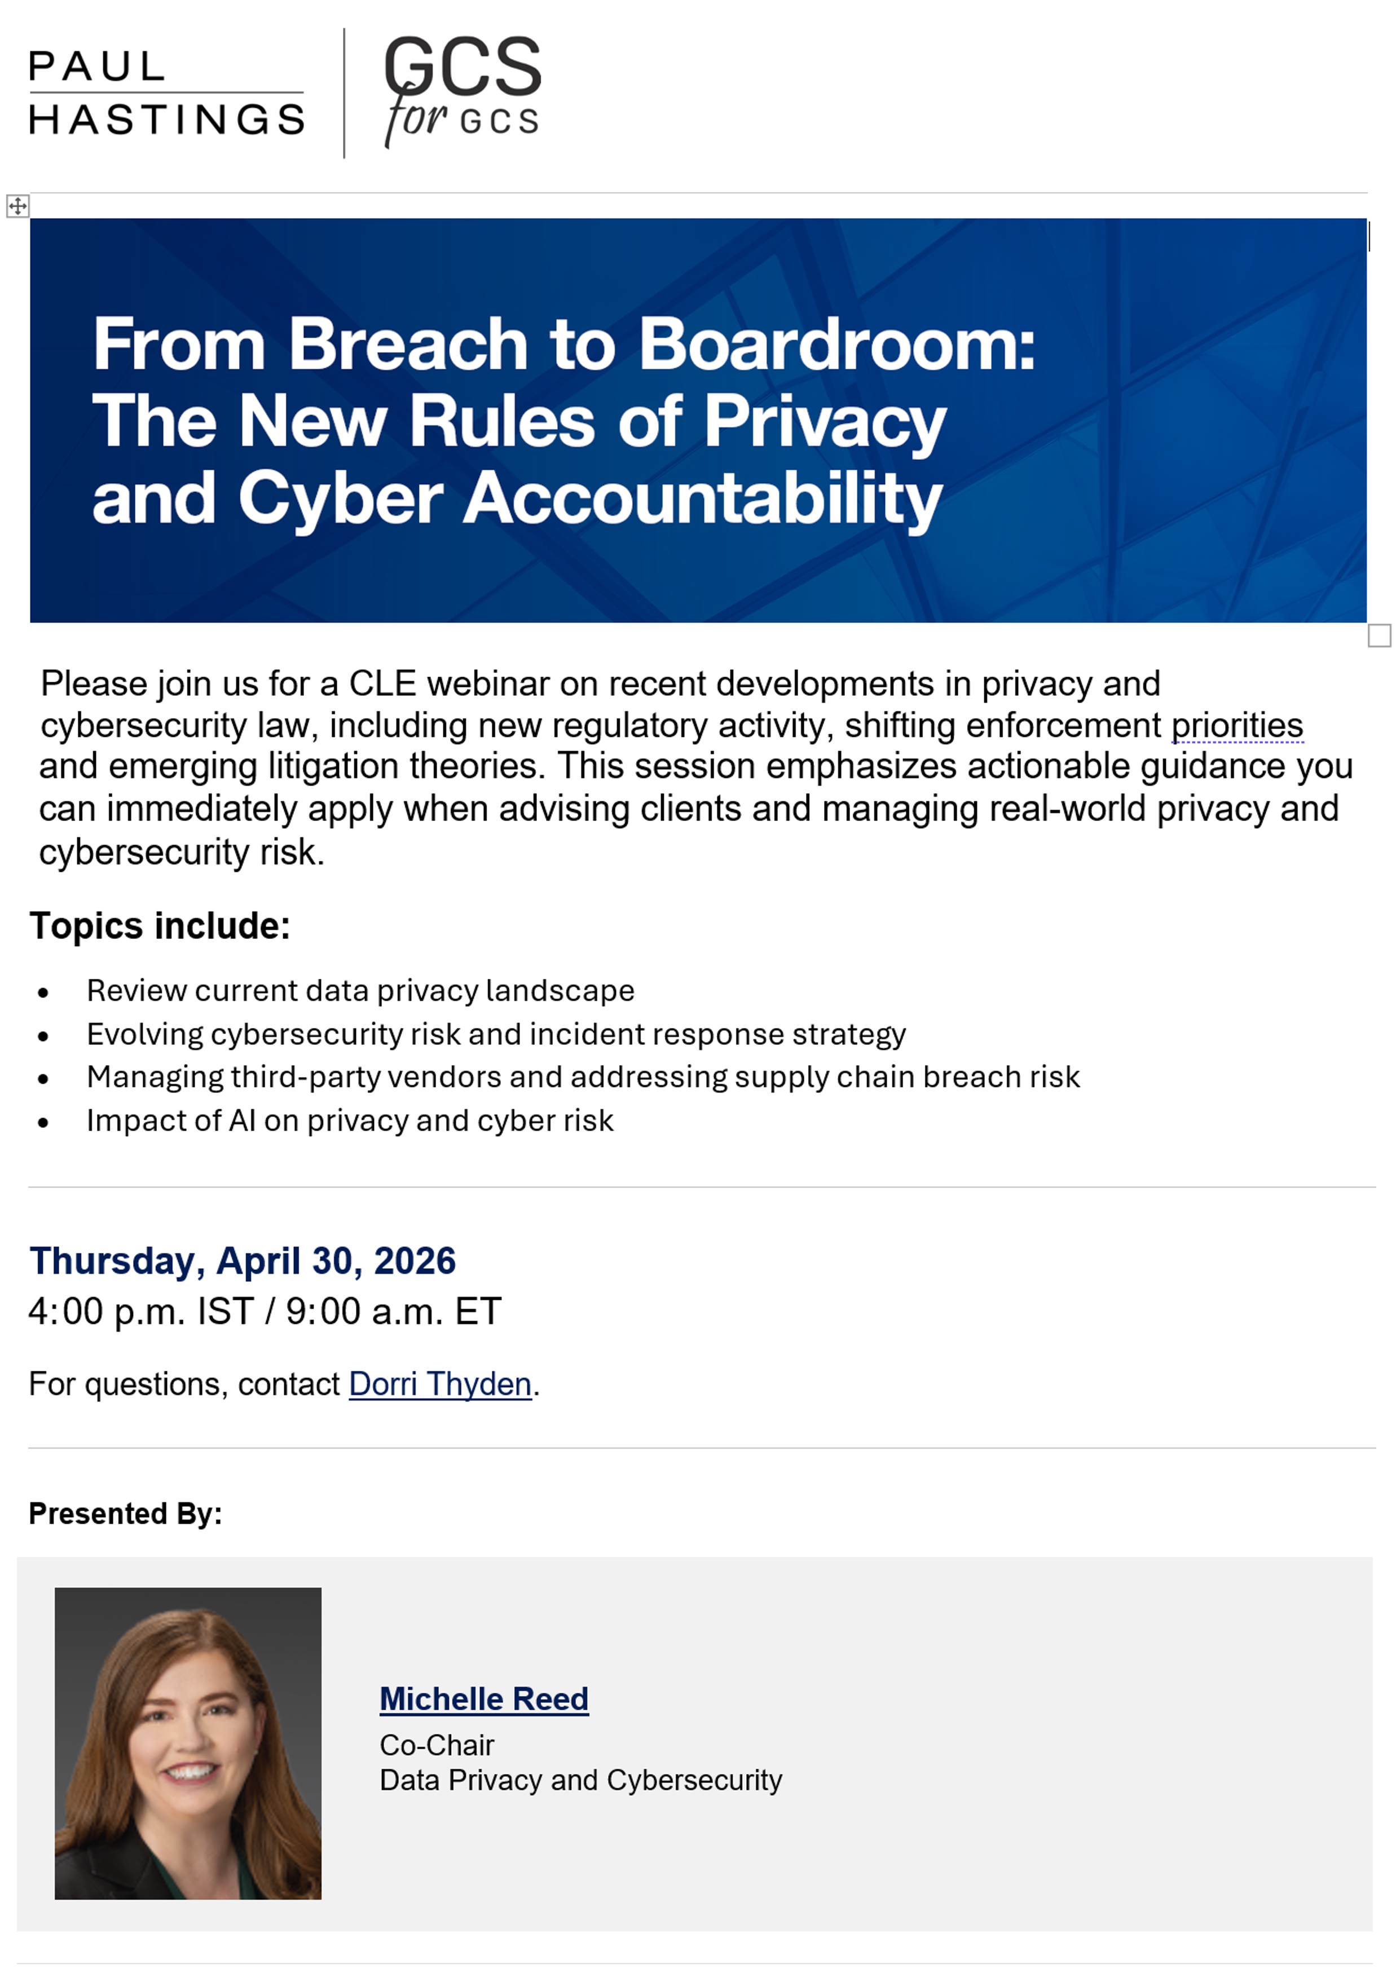Click the Paul Hastings logo

(x=166, y=93)
